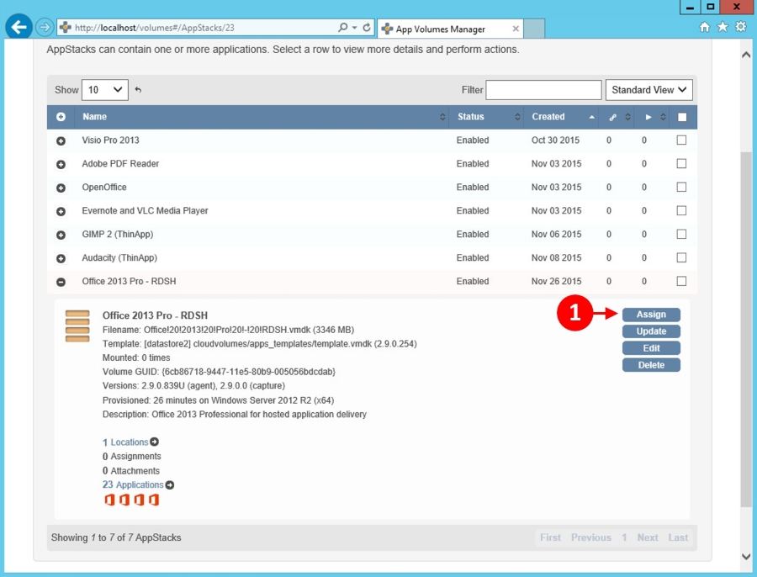Collapse the Office 2013 Pro - RDSH row
The width and height of the screenshot is (757, 577).
(x=61, y=282)
